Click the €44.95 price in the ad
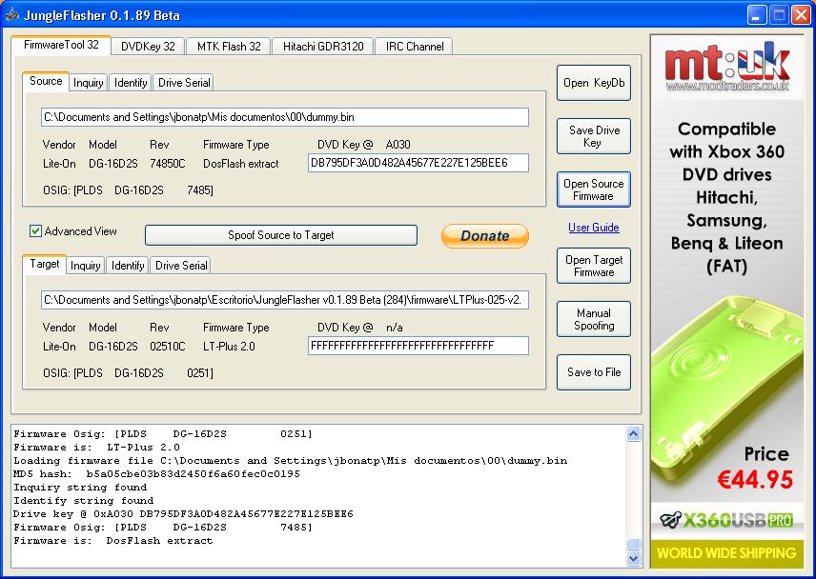816x579 pixels. 755,480
